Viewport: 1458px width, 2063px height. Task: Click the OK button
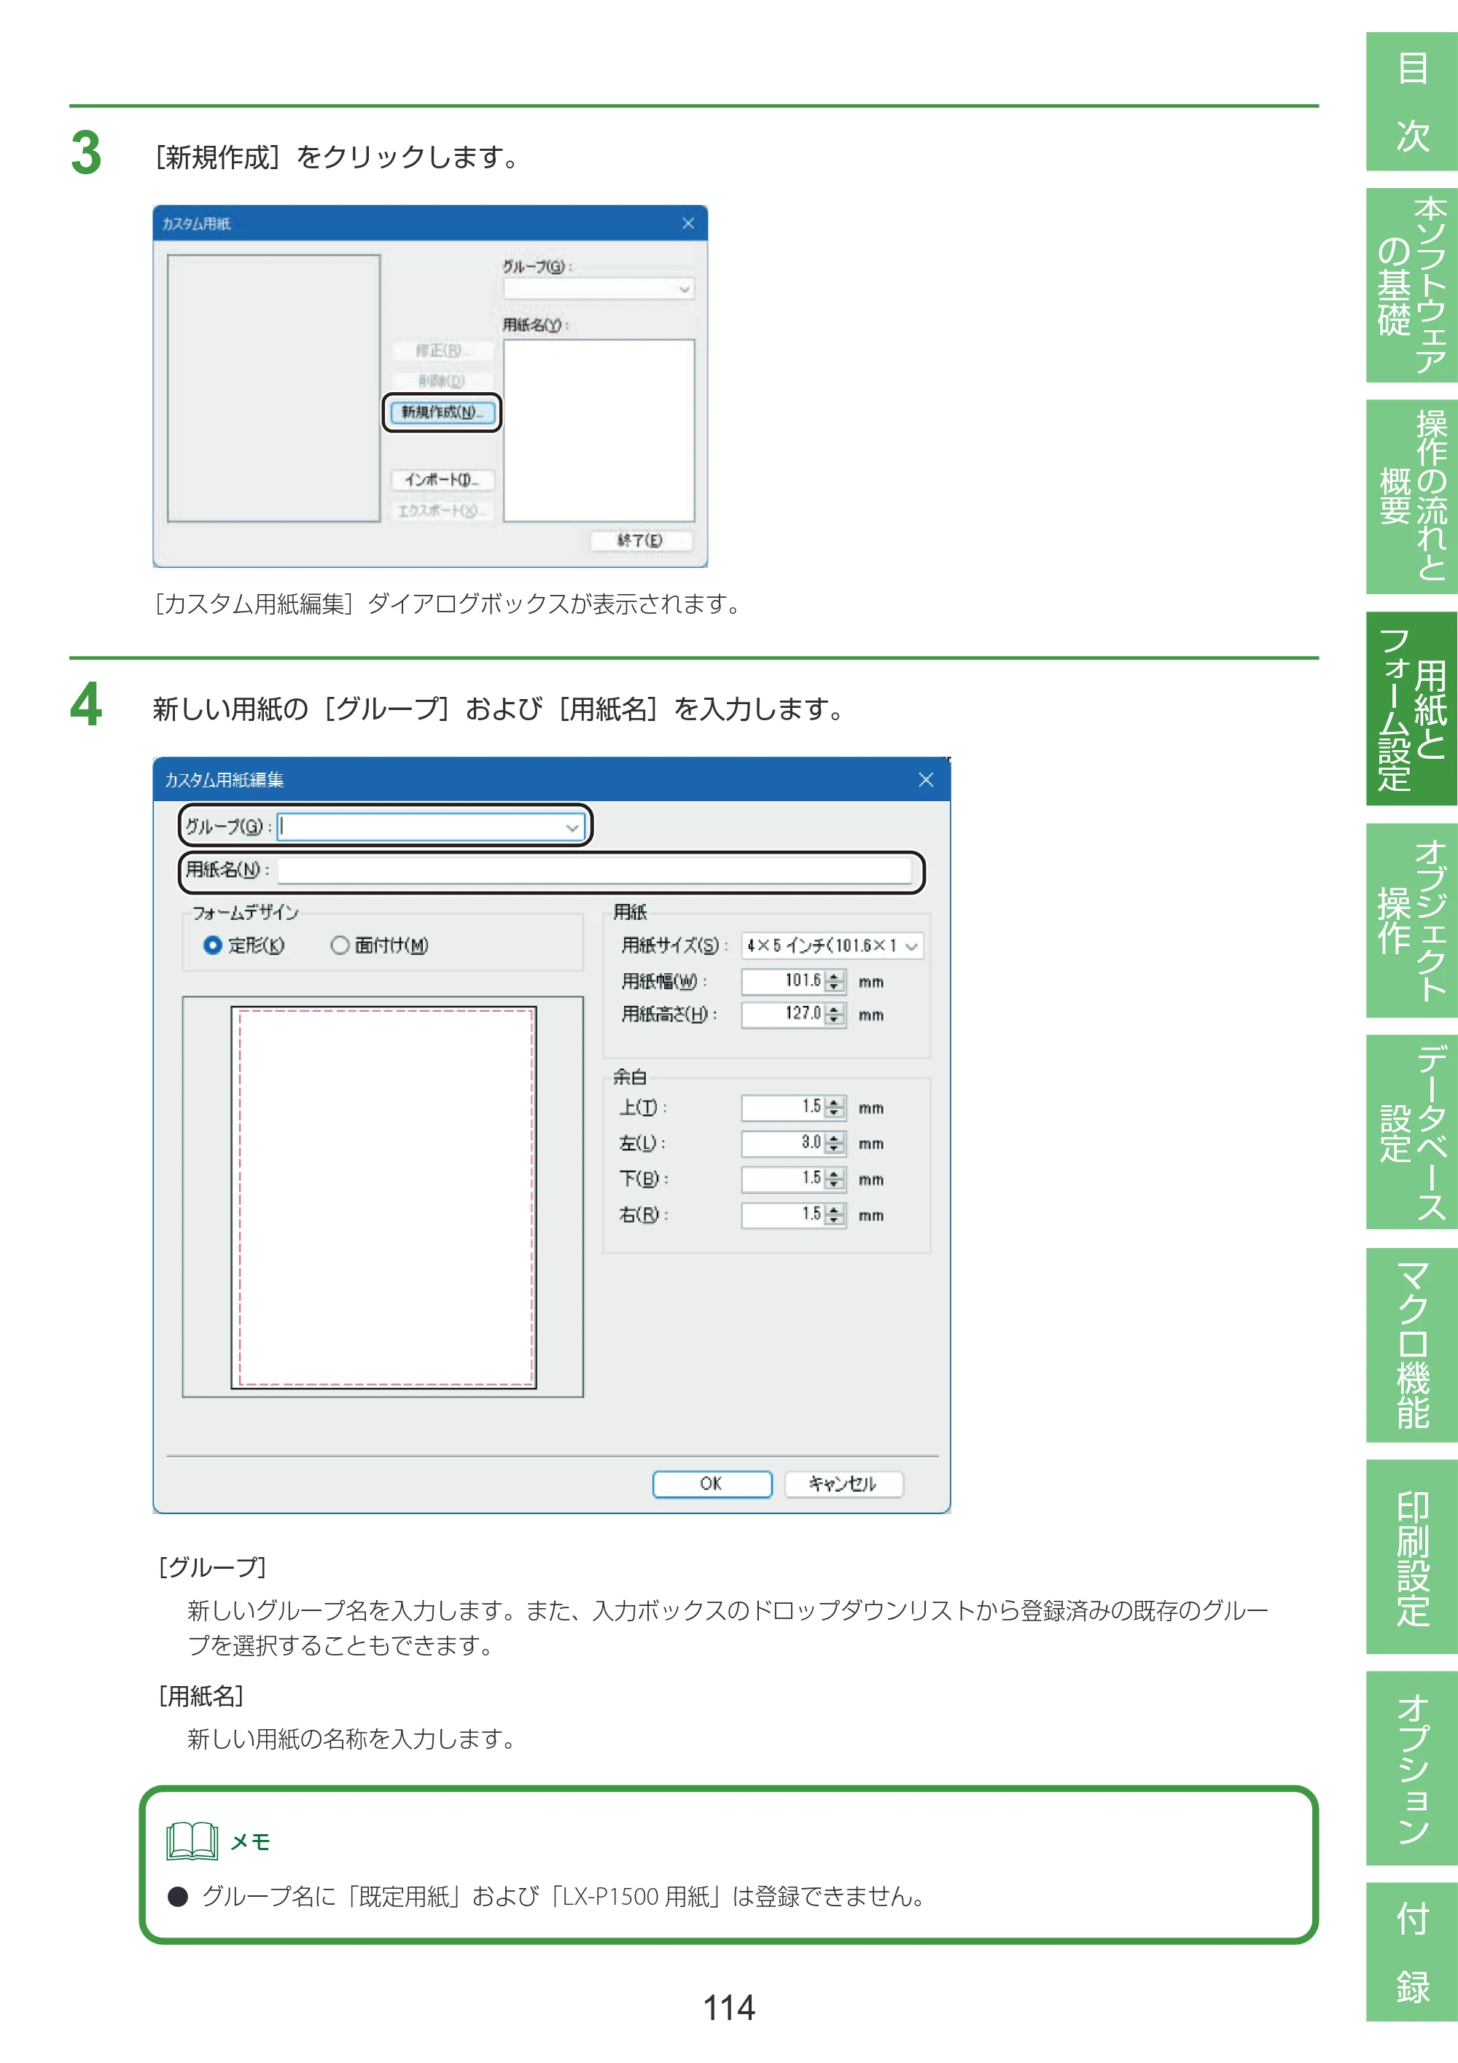pyautogui.click(x=712, y=1483)
